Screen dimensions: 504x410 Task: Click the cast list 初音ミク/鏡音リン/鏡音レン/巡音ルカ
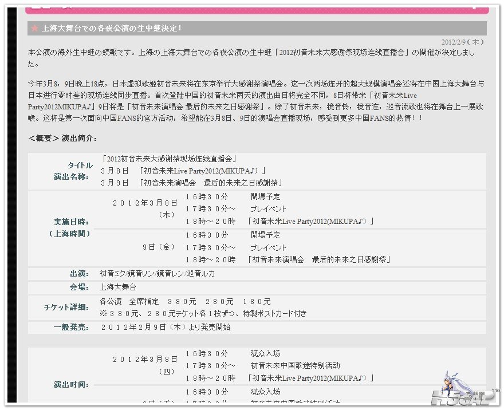tap(157, 274)
